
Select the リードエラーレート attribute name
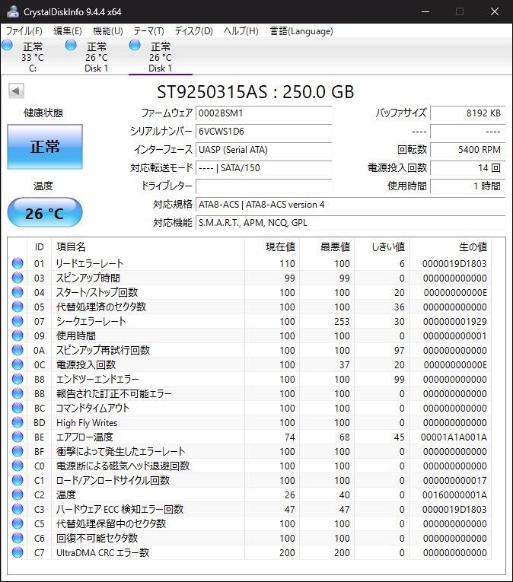tap(90, 263)
